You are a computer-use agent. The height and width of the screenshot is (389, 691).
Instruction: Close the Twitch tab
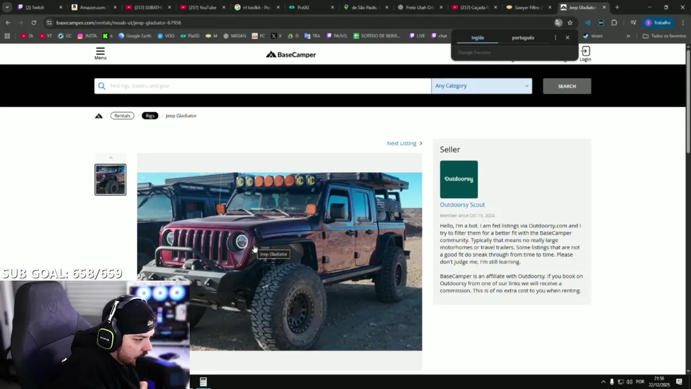pos(60,8)
